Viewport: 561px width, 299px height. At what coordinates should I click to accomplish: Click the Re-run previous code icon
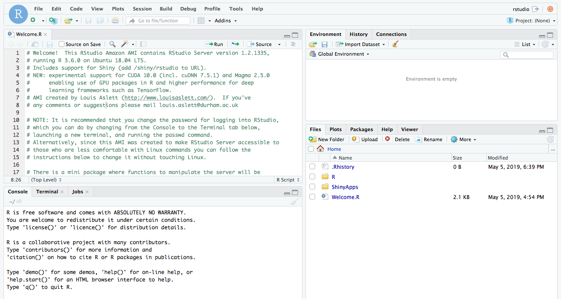(235, 44)
